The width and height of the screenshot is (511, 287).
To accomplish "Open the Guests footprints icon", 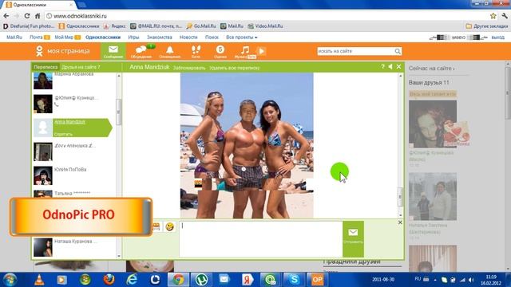I will (x=196, y=51).
